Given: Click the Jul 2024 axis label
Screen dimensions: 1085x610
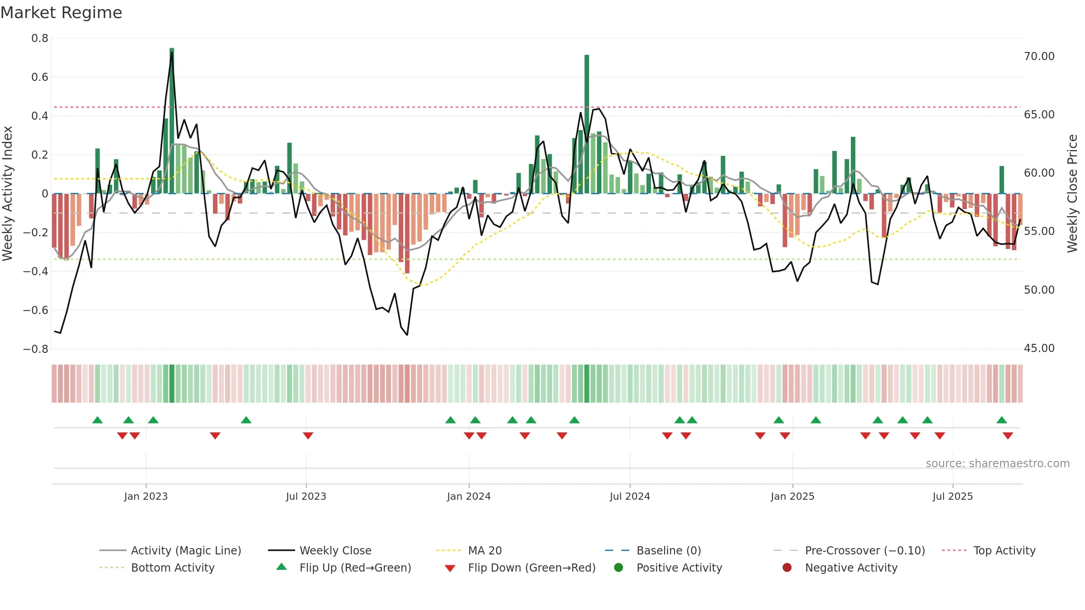Looking at the screenshot, I should (x=630, y=496).
